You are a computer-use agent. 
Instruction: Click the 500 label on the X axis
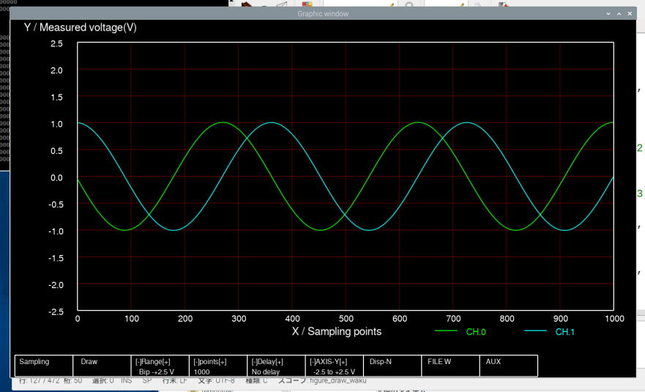coord(346,319)
